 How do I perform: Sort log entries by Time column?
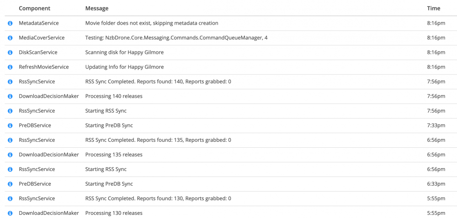(x=433, y=8)
